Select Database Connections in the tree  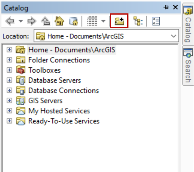[63, 91]
